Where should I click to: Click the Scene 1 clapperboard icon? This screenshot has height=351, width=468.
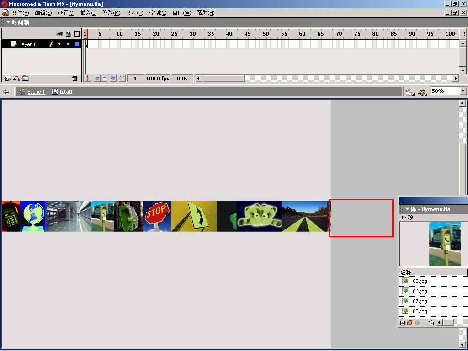[22, 91]
